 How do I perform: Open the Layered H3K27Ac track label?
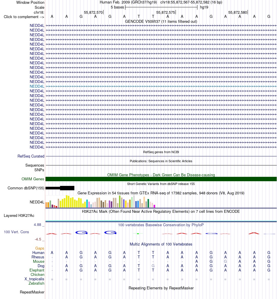tap(19, 216)
